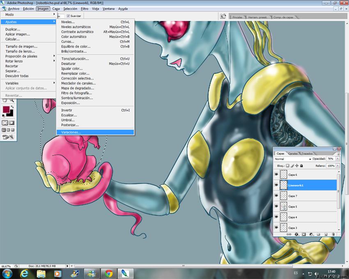The height and width of the screenshot is (279, 349).
Task: Click the link layers icon
Action: tap(289, 234)
